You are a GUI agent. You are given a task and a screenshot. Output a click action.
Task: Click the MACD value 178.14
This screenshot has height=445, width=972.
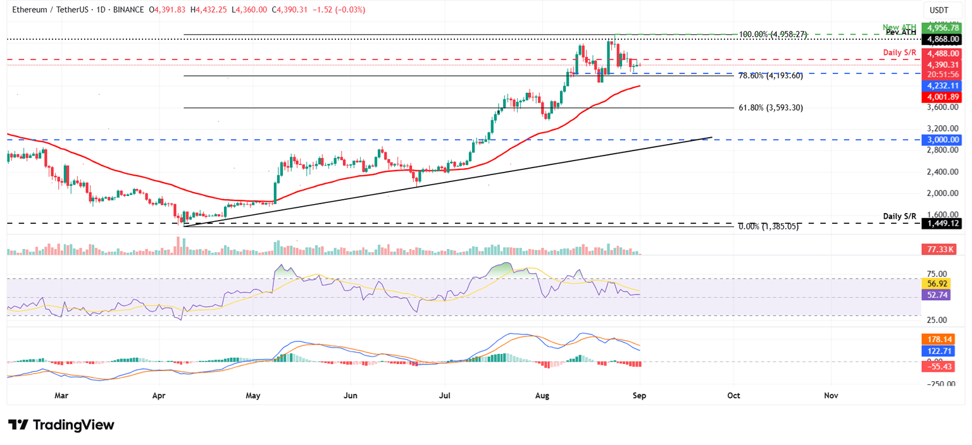pyautogui.click(x=938, y=339)
